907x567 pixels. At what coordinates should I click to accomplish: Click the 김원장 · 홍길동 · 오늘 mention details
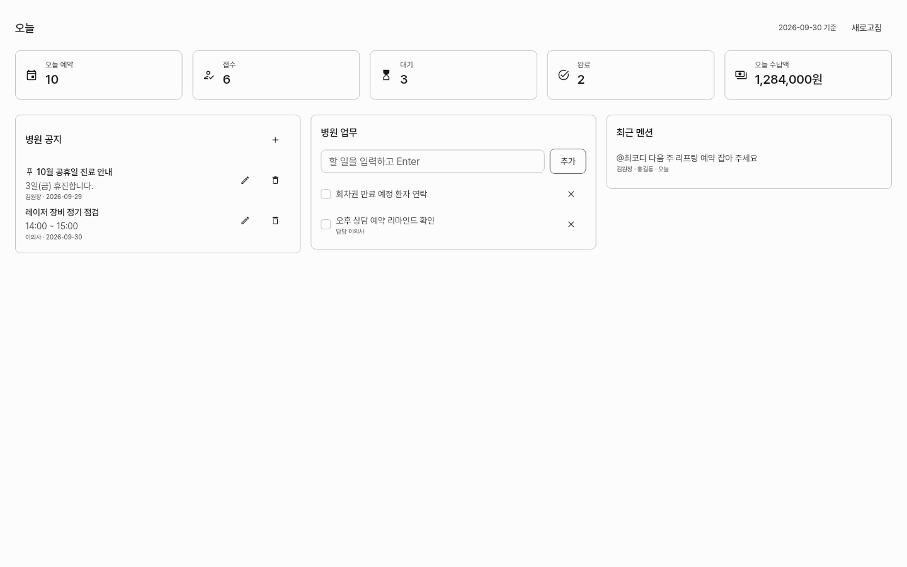point(642,169)
